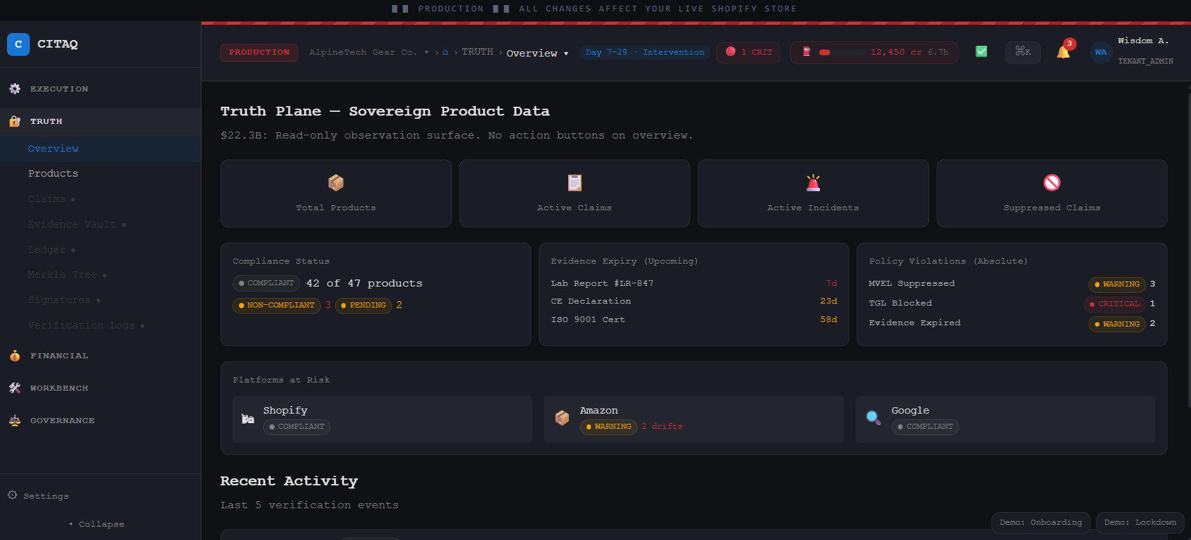
Task: Click the PRODUCTION environment badge
Action: (259, 52)
